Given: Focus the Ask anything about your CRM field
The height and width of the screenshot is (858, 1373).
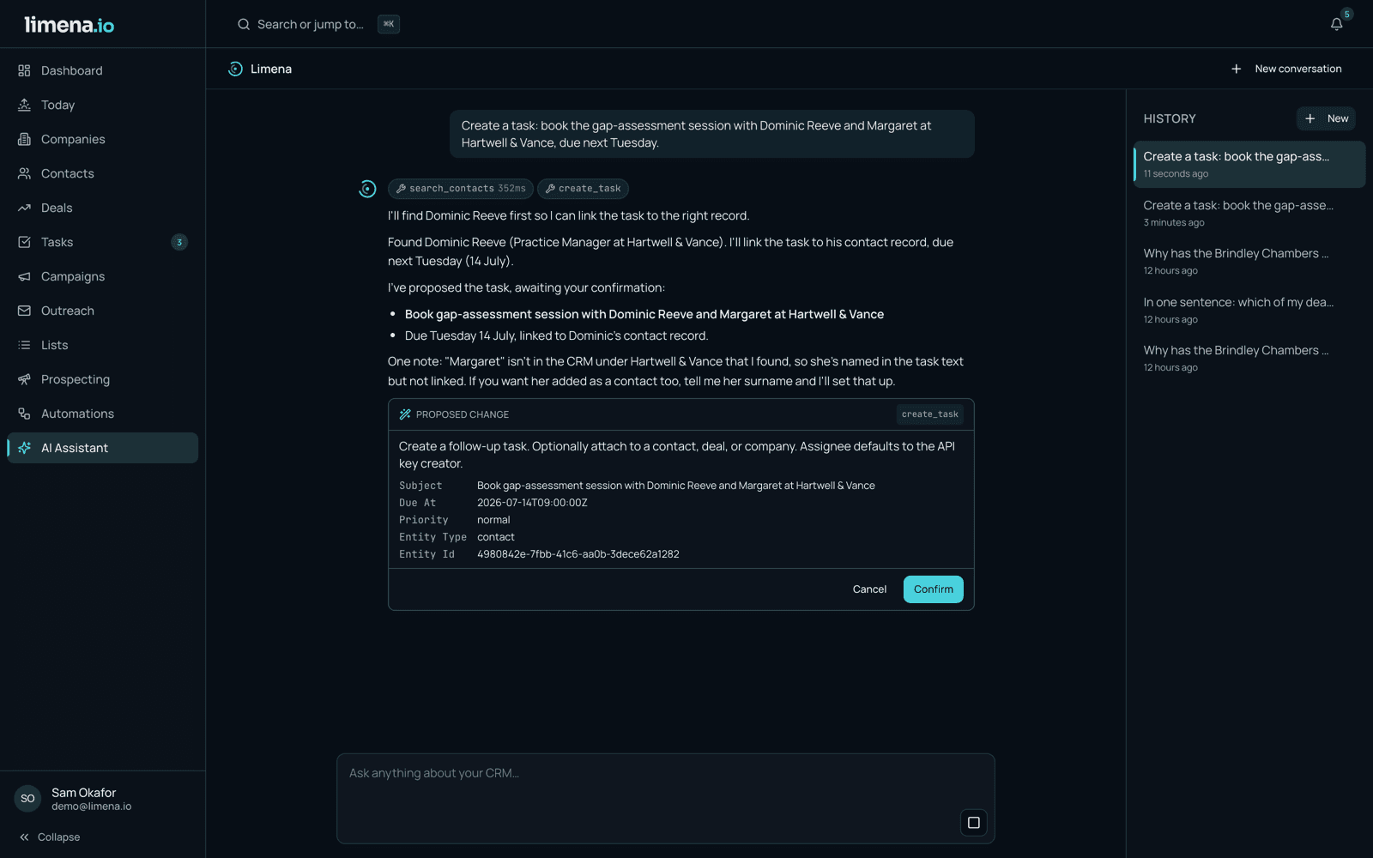Looking at the screenshot, I should [x=665, y=798].
